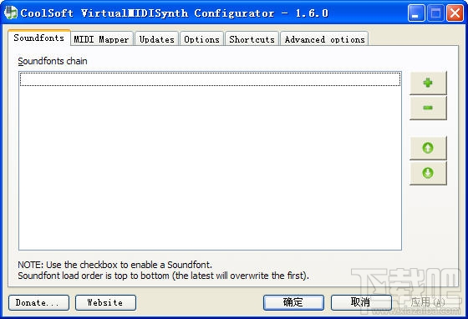Remove selected soundfont with the minus button
This screenshot has height=319, width=468.
click(428, 108)
